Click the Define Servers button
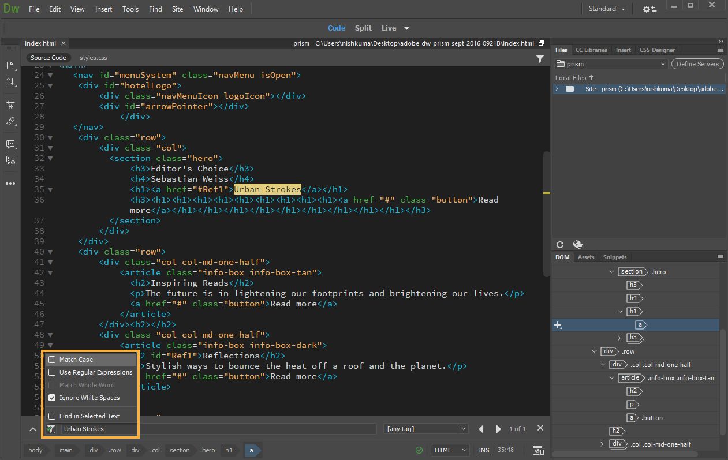Viewport: 728px width, 460px height. coord(697,64)
